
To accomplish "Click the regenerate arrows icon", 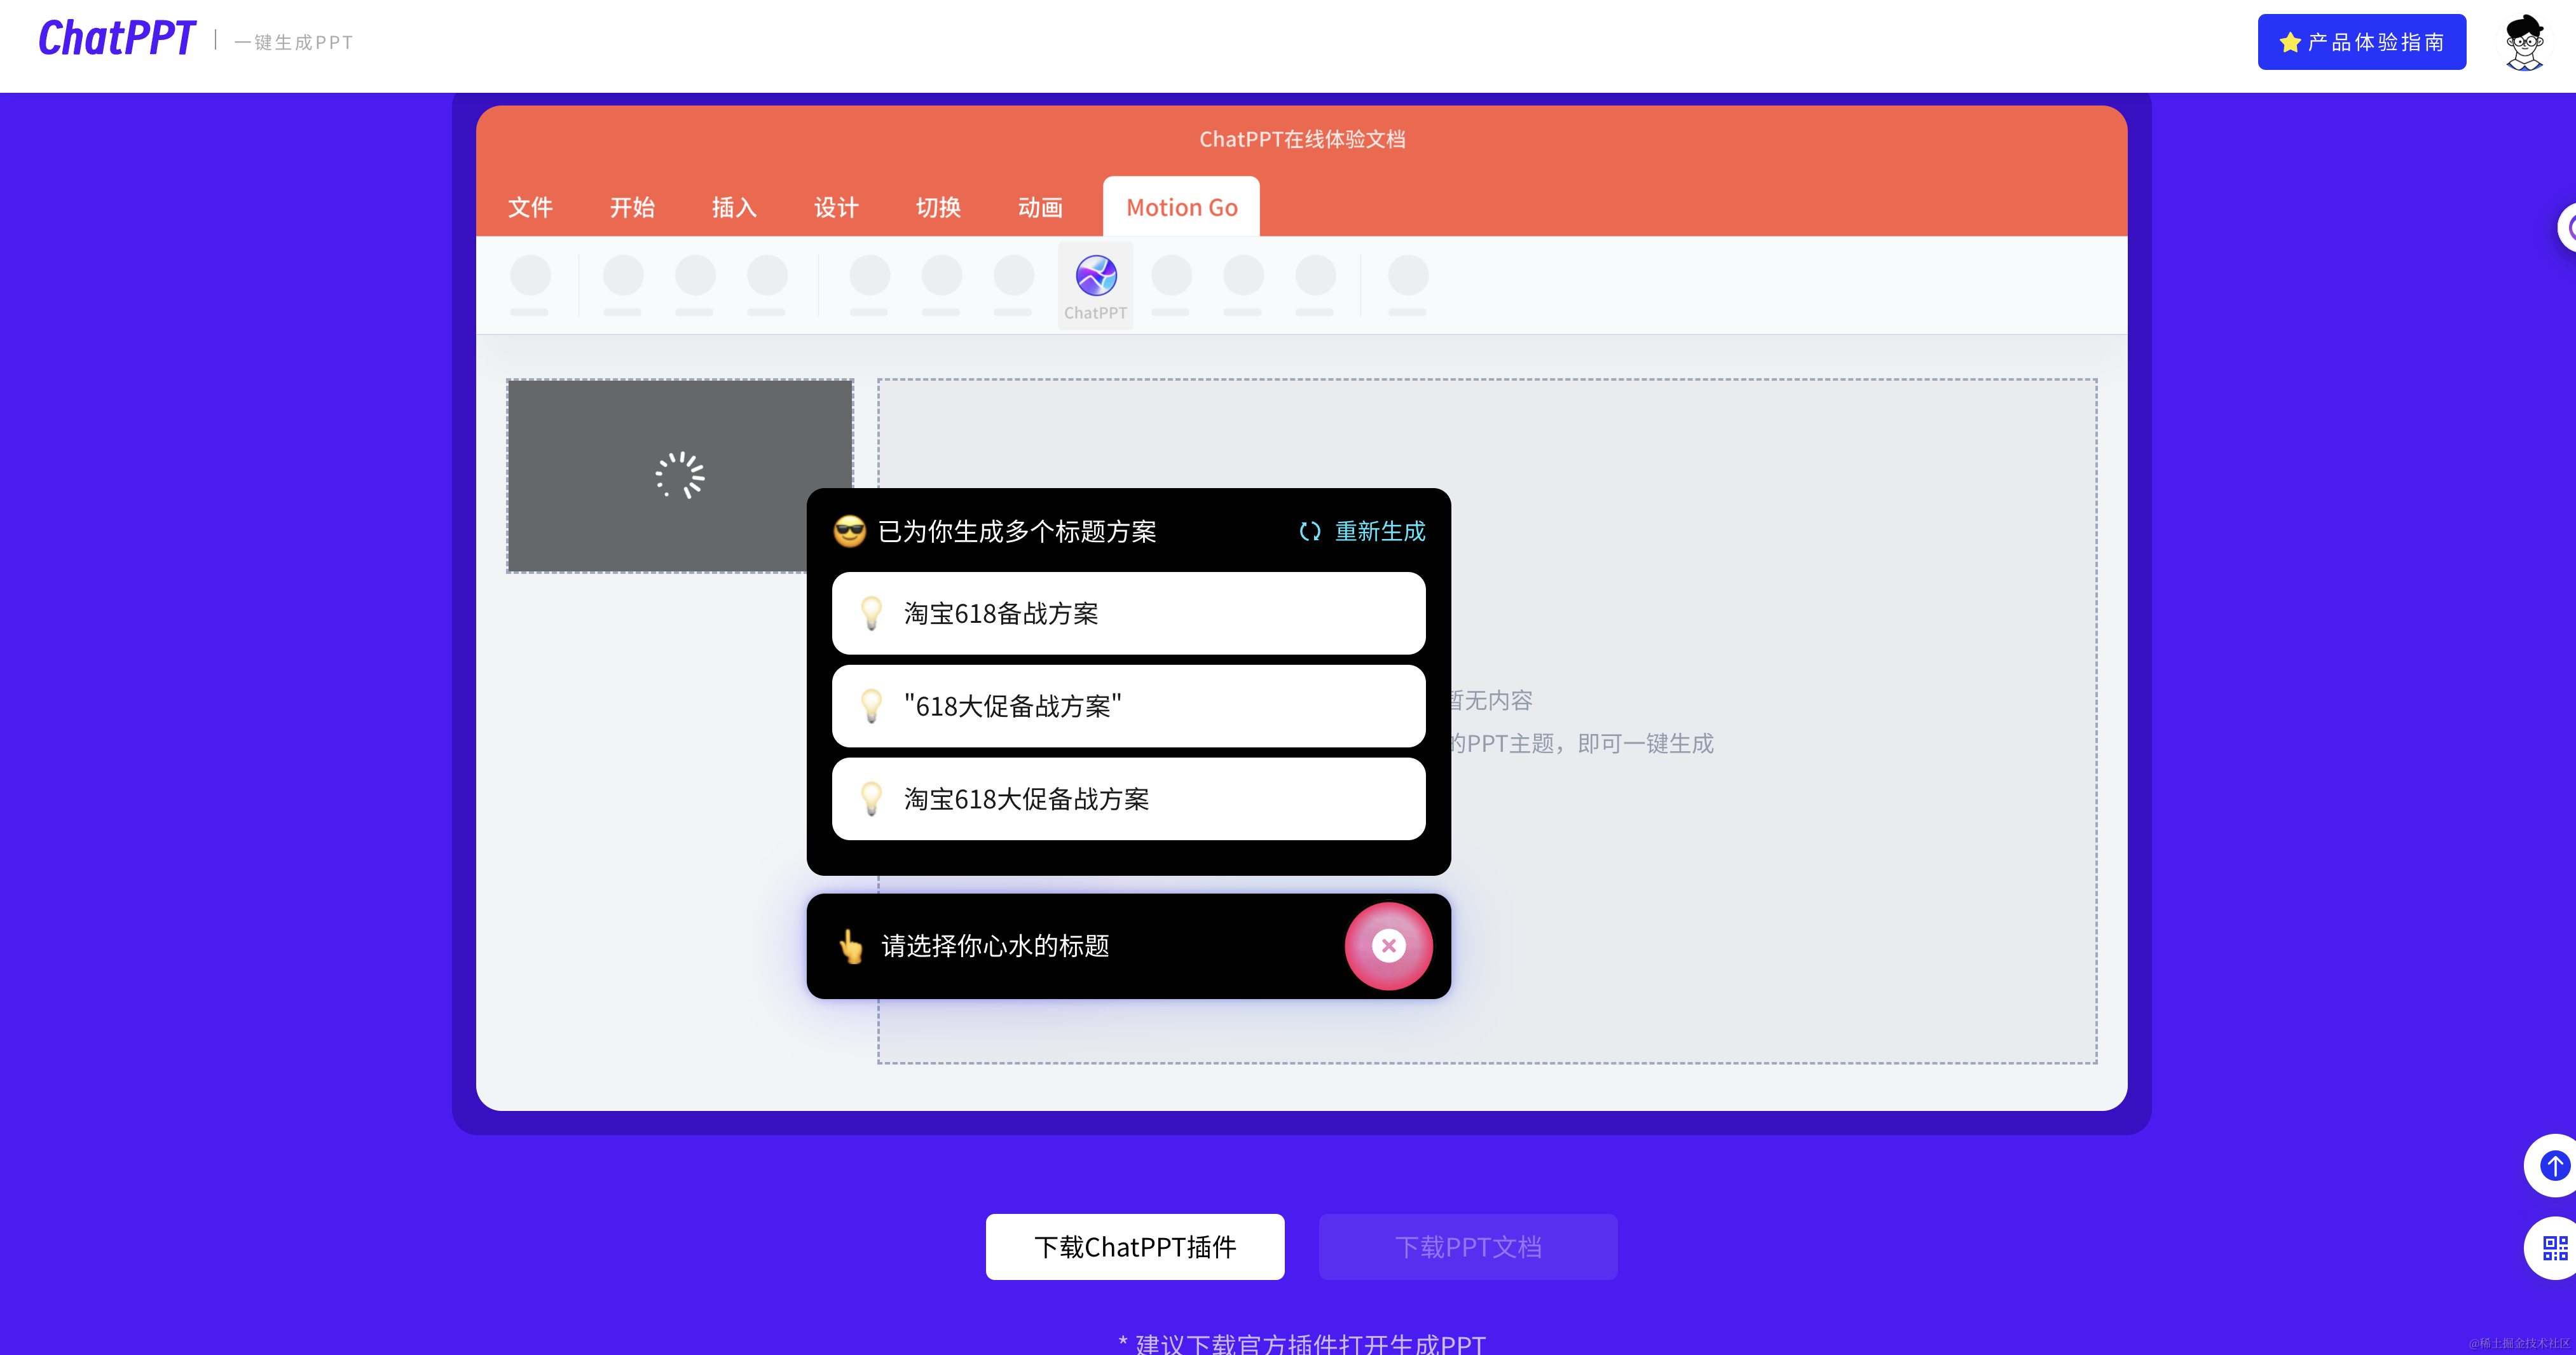I will tap(1309, 532).
